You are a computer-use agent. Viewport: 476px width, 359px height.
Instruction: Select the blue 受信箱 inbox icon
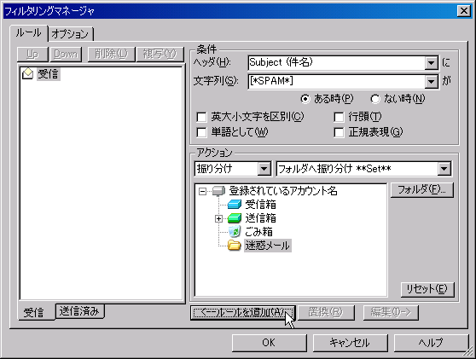[x=235, y=205]
